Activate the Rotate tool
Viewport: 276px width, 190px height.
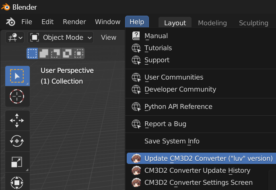pyautogui.click(x=17, y=141)
